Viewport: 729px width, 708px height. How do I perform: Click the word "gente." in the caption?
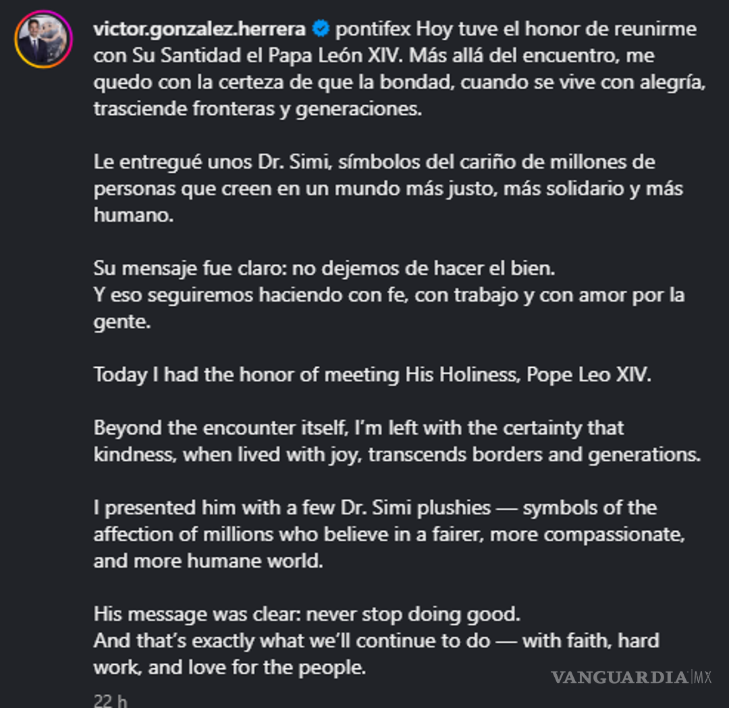tap(122, 321)
